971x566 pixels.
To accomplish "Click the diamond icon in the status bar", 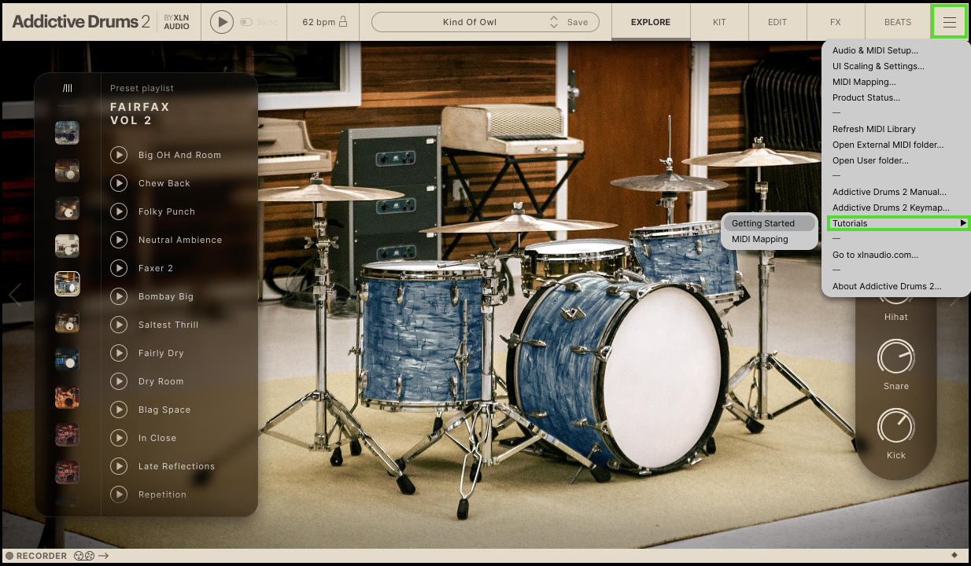I will [954, 556].
